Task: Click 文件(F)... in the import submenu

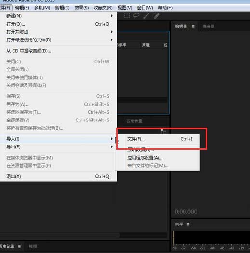Action: (158, 139)
